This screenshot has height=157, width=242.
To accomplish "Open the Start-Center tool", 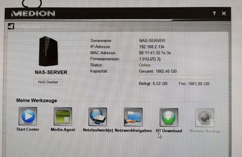I will tap(27, 116).
